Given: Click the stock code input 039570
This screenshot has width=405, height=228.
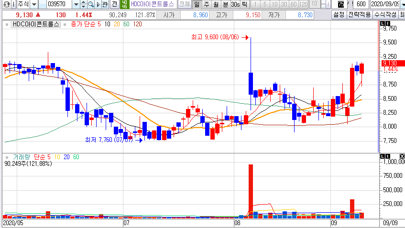Looking at the screenshot, I should pos(59,4).
